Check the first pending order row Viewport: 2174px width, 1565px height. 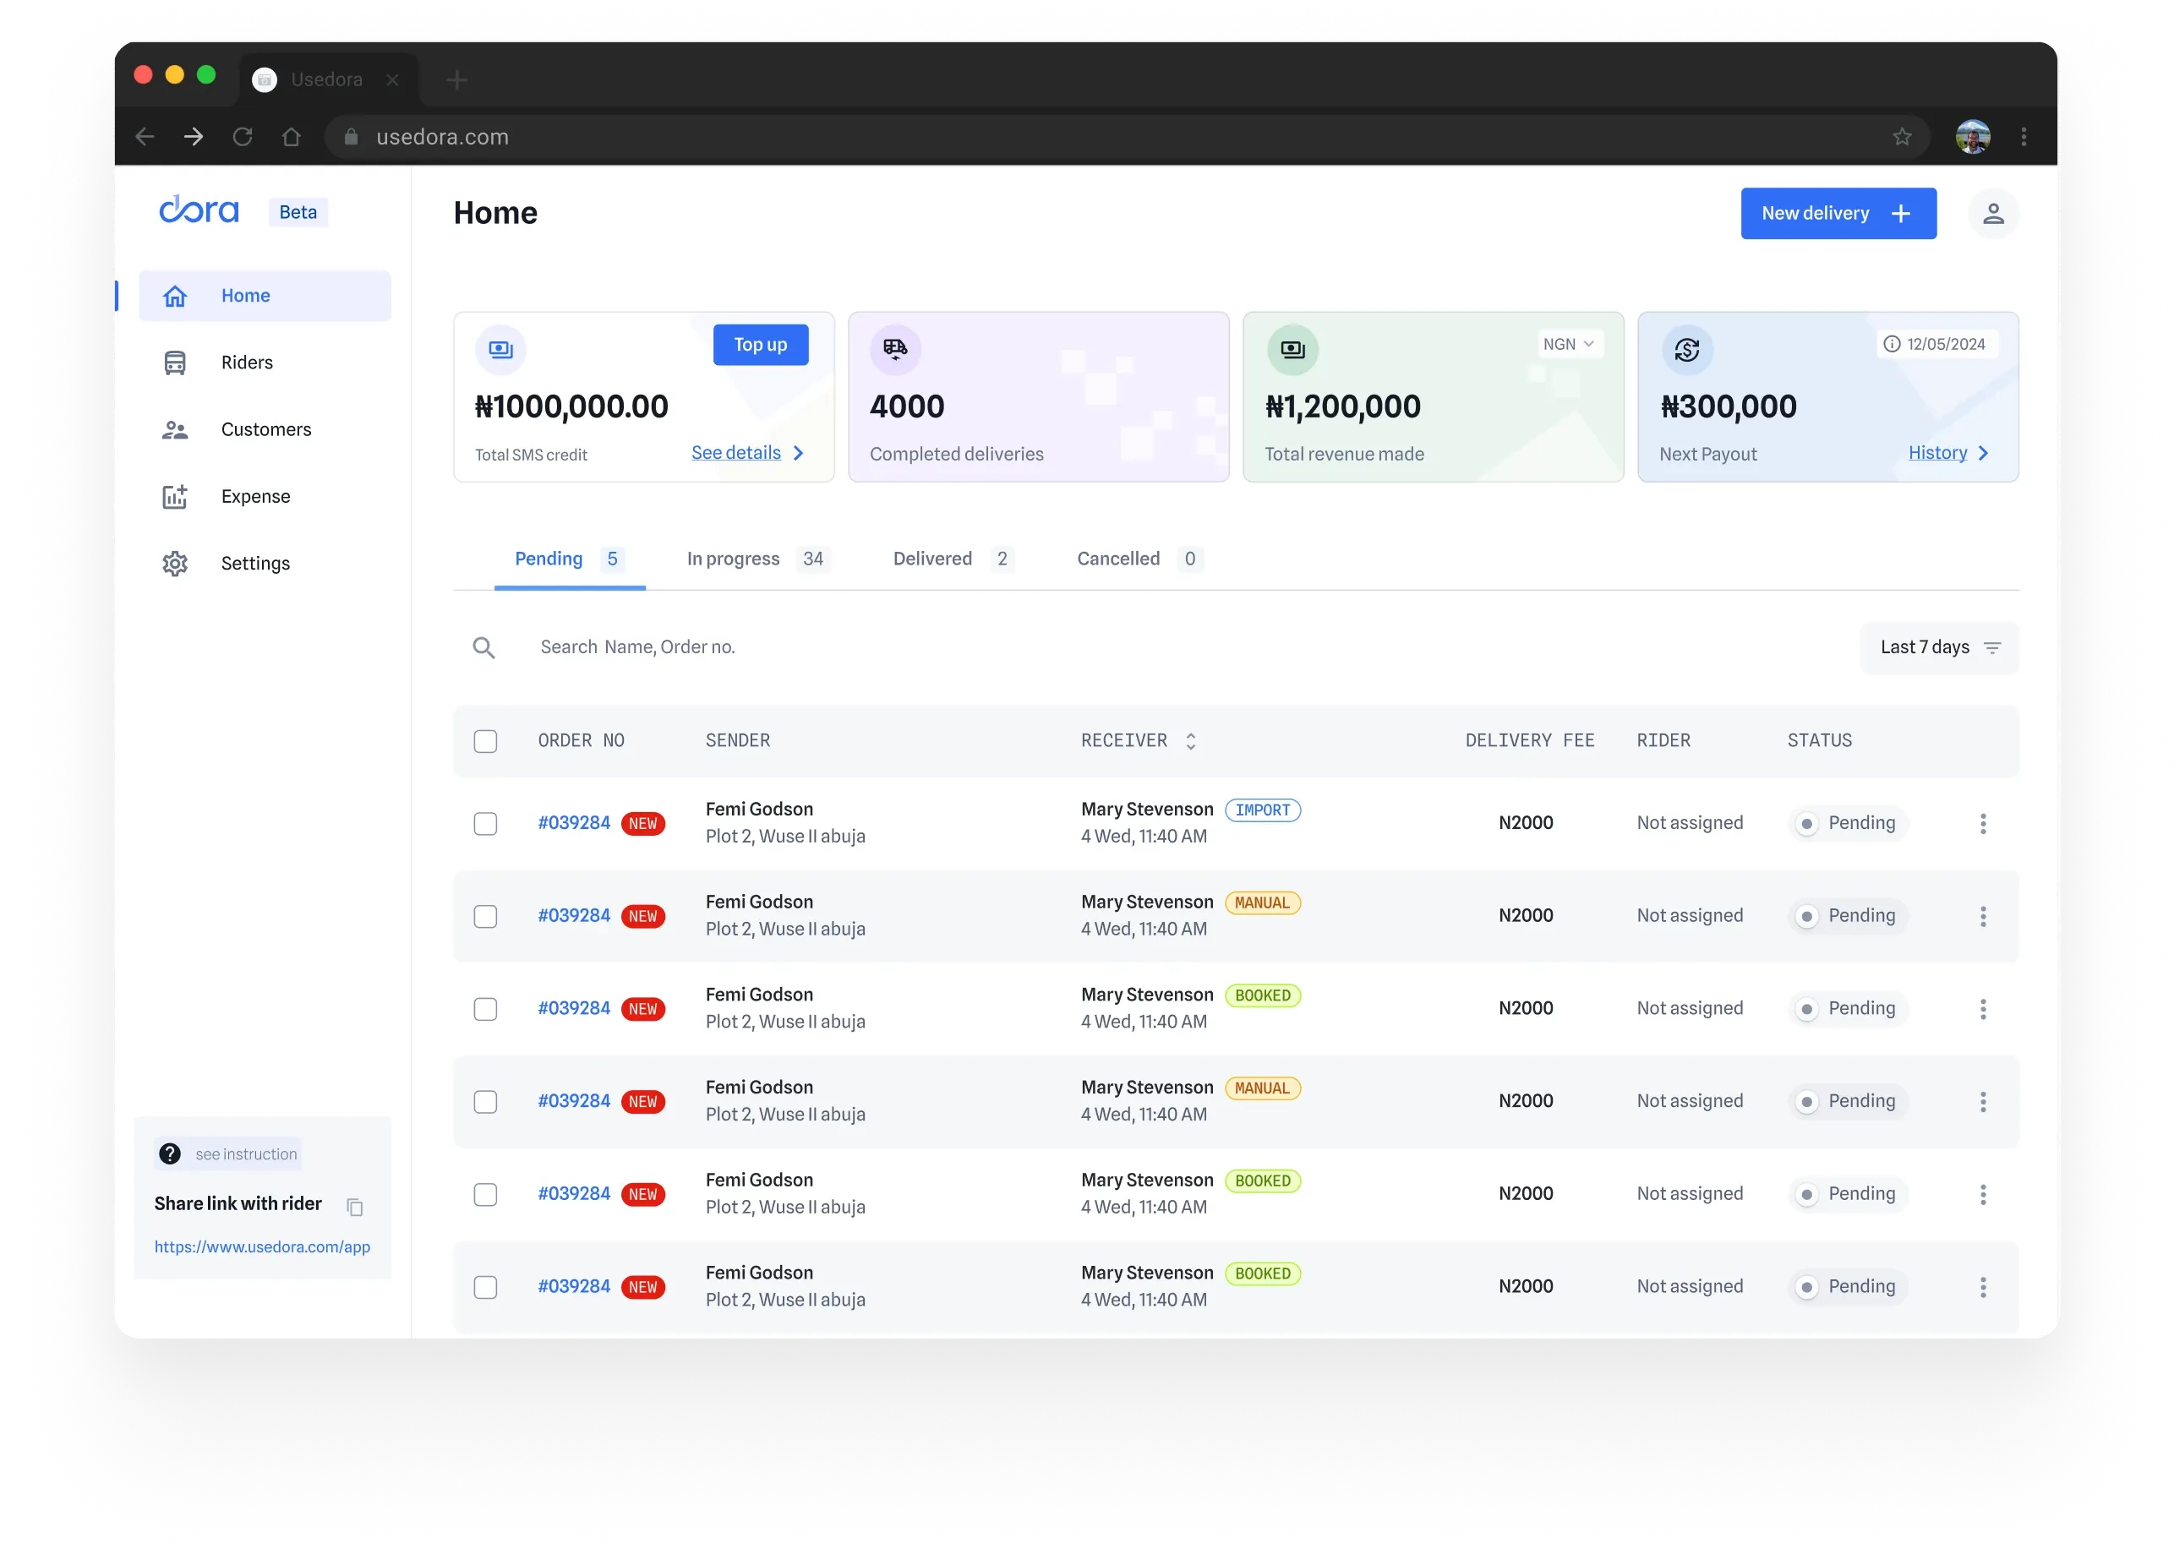pyautogui.click(x=486, y=822)
